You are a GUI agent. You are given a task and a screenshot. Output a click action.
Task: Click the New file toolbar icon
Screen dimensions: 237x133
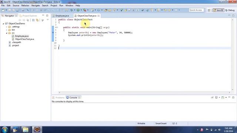pos(3,10)
